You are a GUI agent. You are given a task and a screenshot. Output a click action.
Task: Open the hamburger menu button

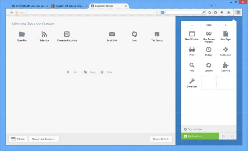tap(238, 12)
